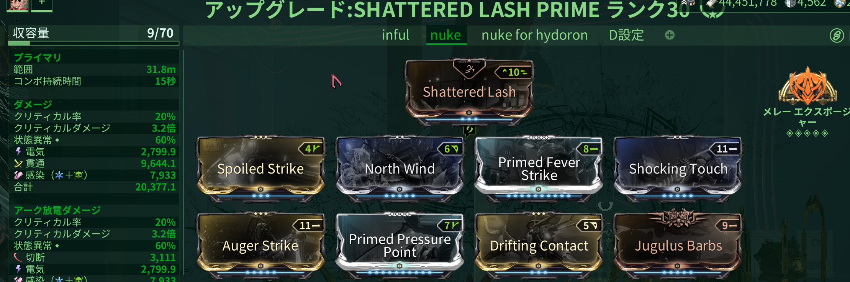Pick the Shocking Touch mod card
The width and height of the screenshot is (850, 282).
click(x=678, y=169)
